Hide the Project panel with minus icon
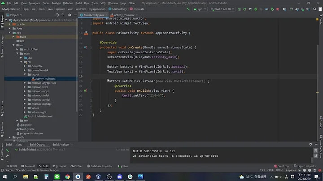Screen dimensions: 323x181 pos(75,15)
